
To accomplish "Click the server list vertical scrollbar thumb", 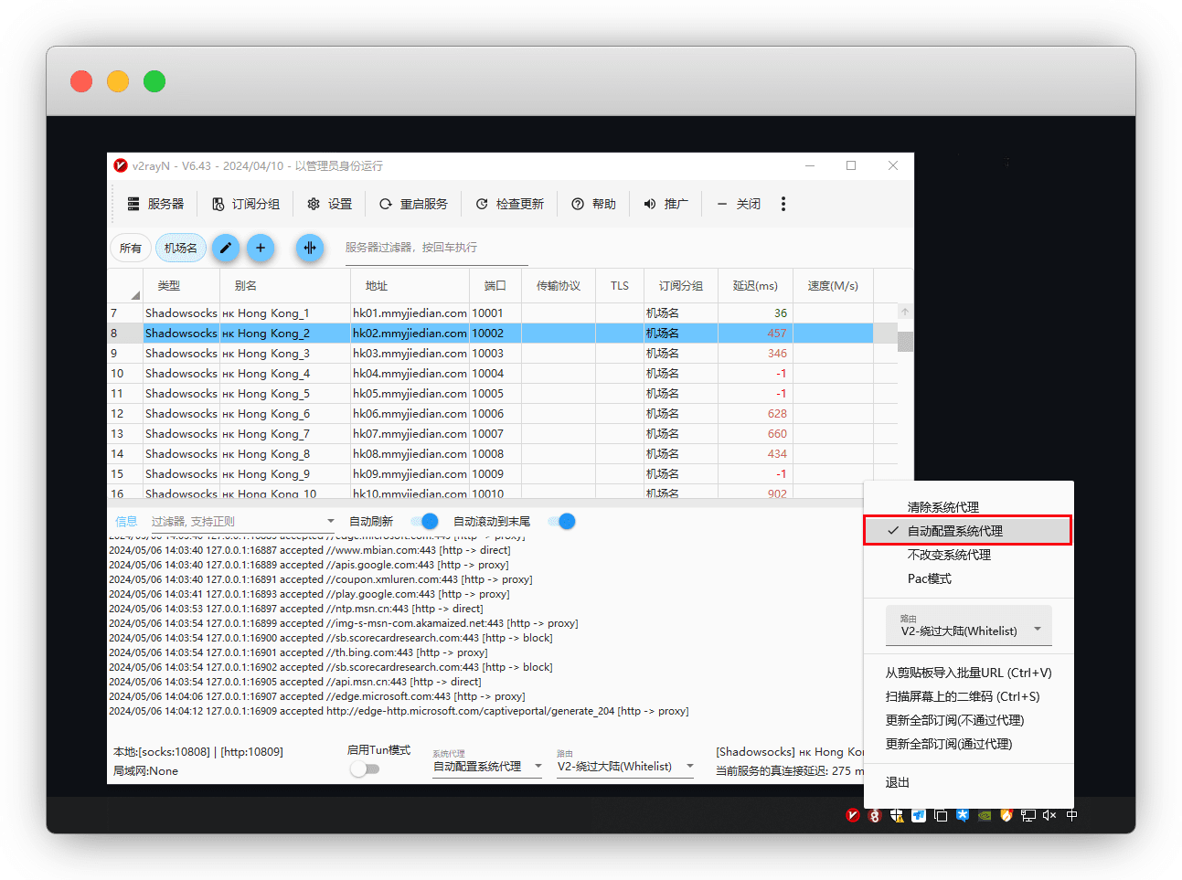I will click(905, 341).
